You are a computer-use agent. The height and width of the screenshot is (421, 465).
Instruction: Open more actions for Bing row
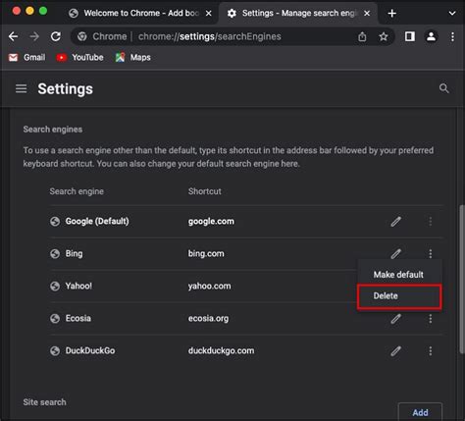431,253
